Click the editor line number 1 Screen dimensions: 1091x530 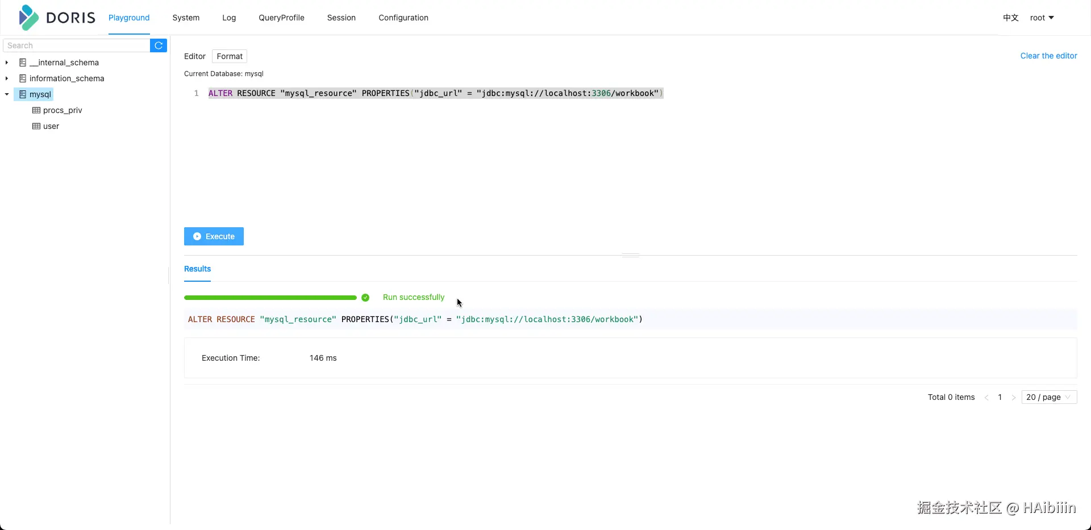(197, 93)
